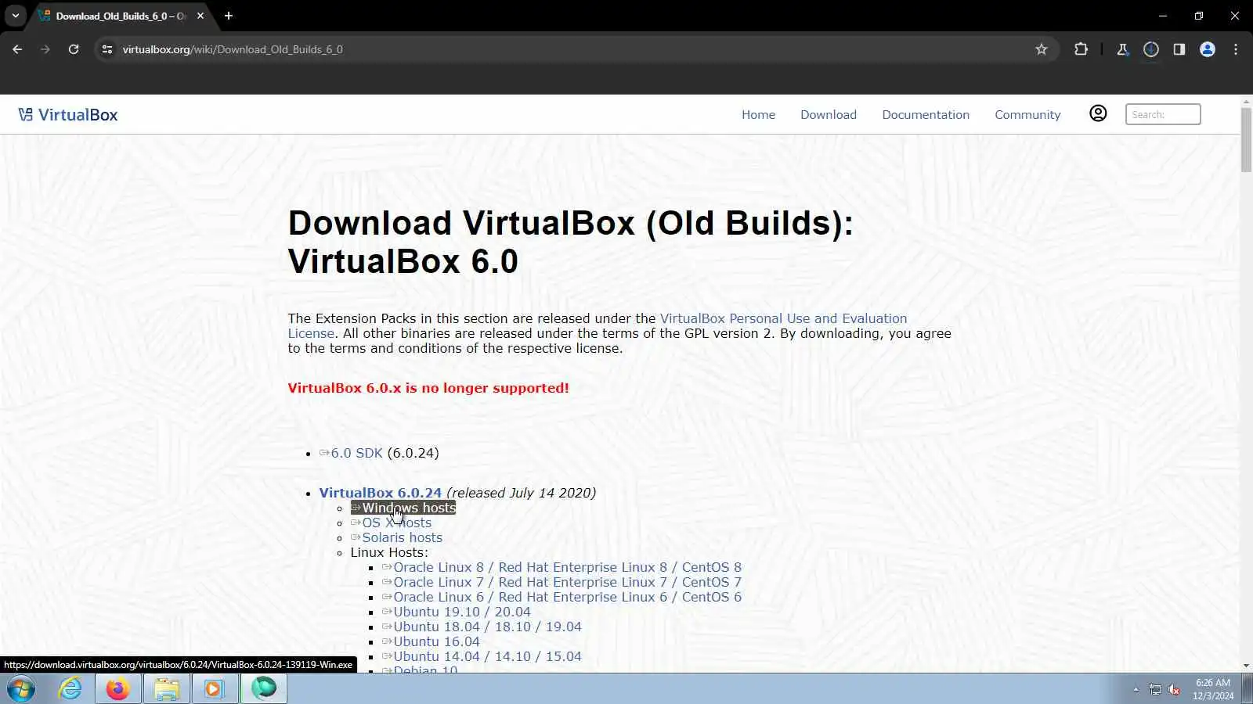This screenshot has width=1253, height=704.
Task: Click the address bar URL
Action: pos(233,49)
